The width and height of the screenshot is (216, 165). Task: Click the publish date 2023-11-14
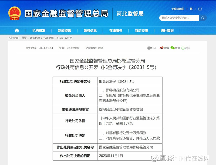[x=46, y=48]
